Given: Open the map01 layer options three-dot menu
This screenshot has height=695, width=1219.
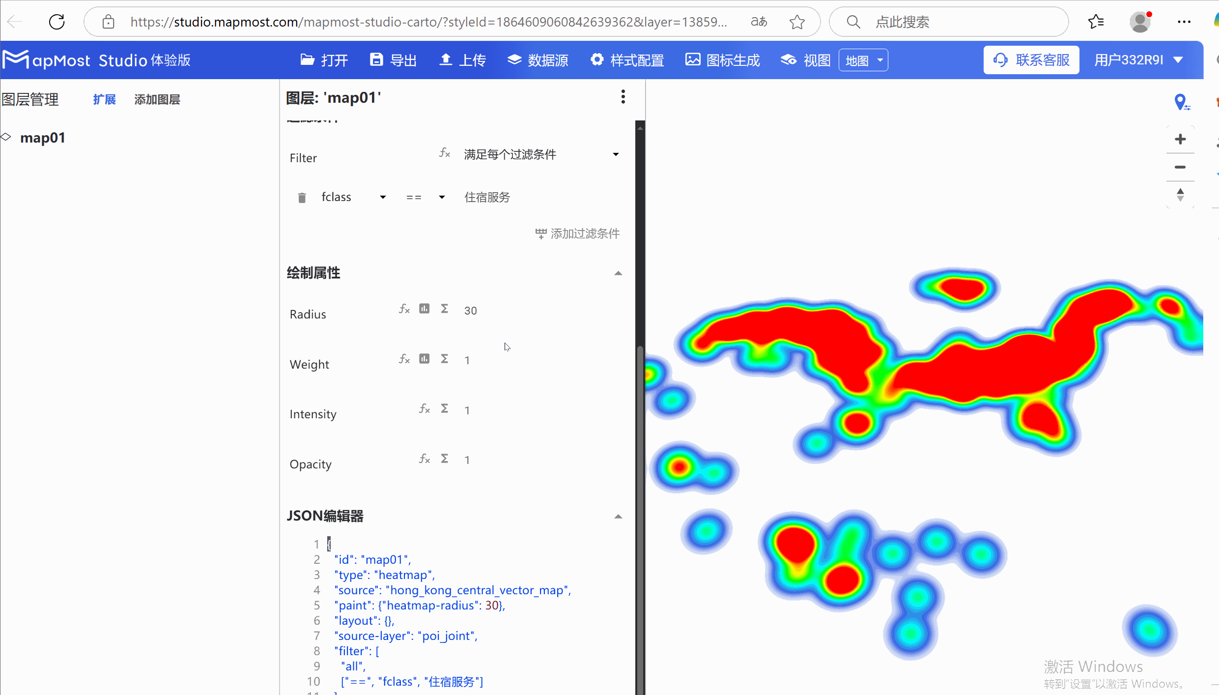Looking at the screenshot, I should [623, 97].
